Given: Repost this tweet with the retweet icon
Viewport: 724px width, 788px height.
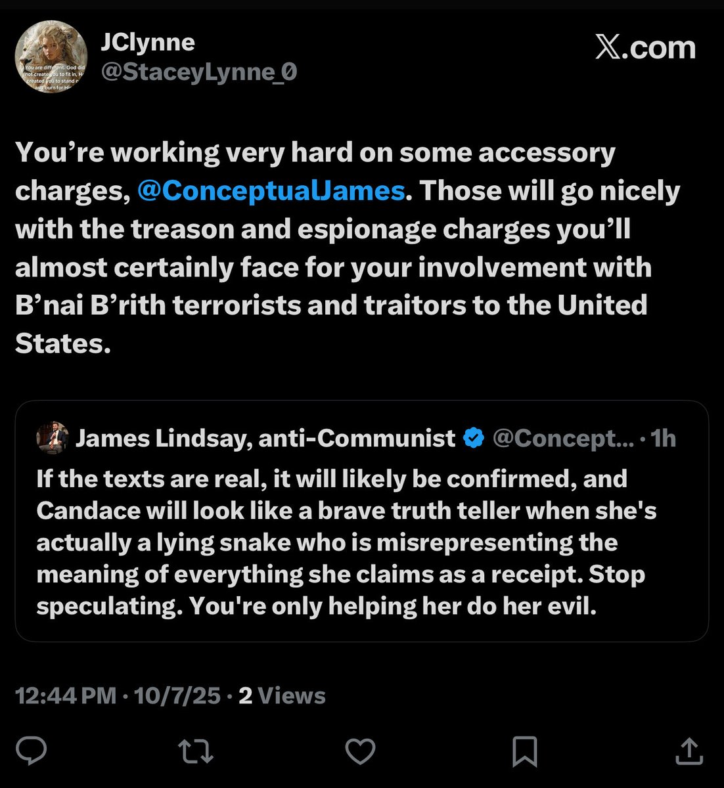Looking at the screenshot, I should click(x=196, y=751).
